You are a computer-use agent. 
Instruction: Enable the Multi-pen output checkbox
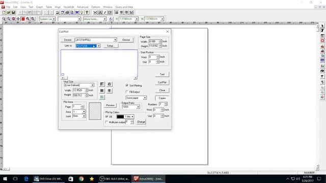pos(107,122)
